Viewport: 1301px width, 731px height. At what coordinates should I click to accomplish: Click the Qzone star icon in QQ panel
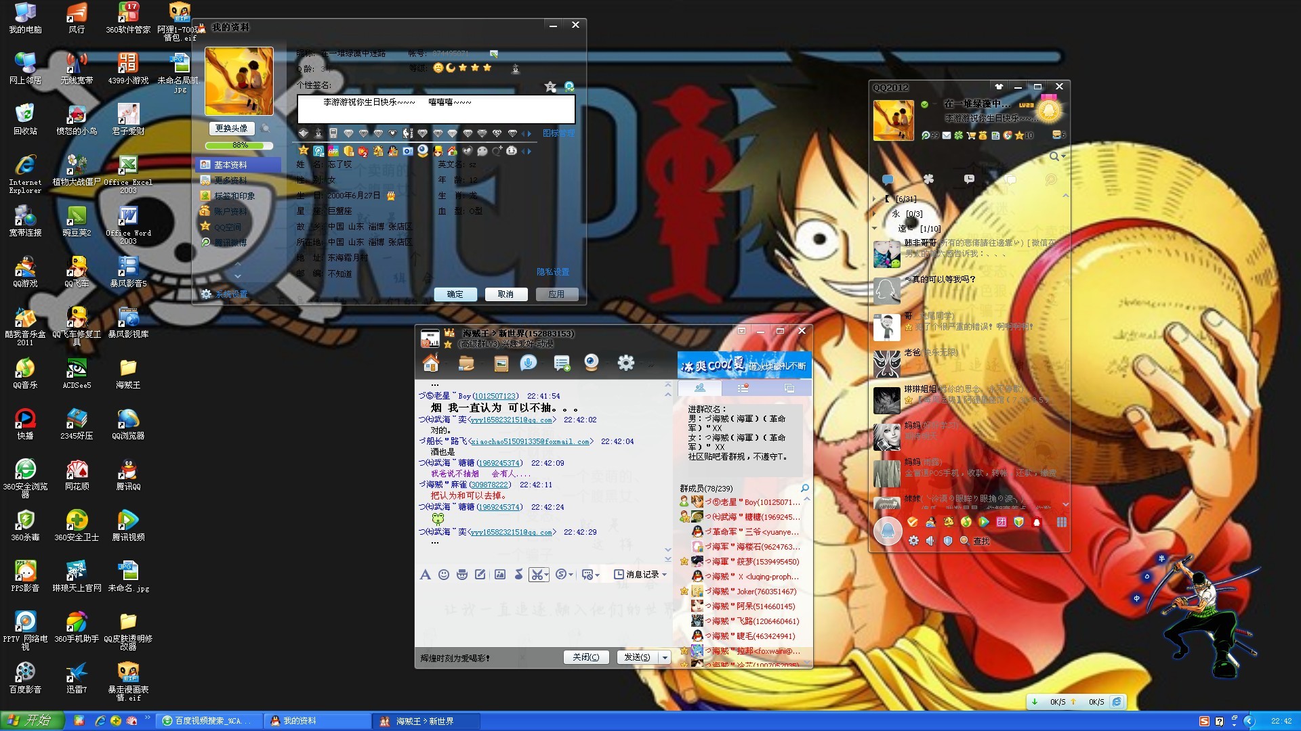coord(1019,135)
